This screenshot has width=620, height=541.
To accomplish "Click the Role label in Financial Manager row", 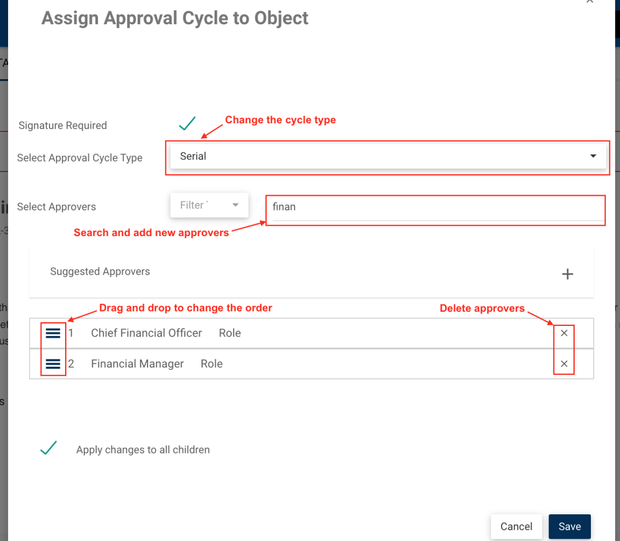I will pyautogui.click(x=211, y=364).
